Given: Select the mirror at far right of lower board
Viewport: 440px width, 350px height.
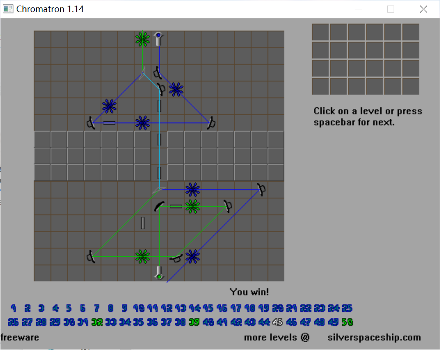Looking at the screenshot, I should click(261, 189).
